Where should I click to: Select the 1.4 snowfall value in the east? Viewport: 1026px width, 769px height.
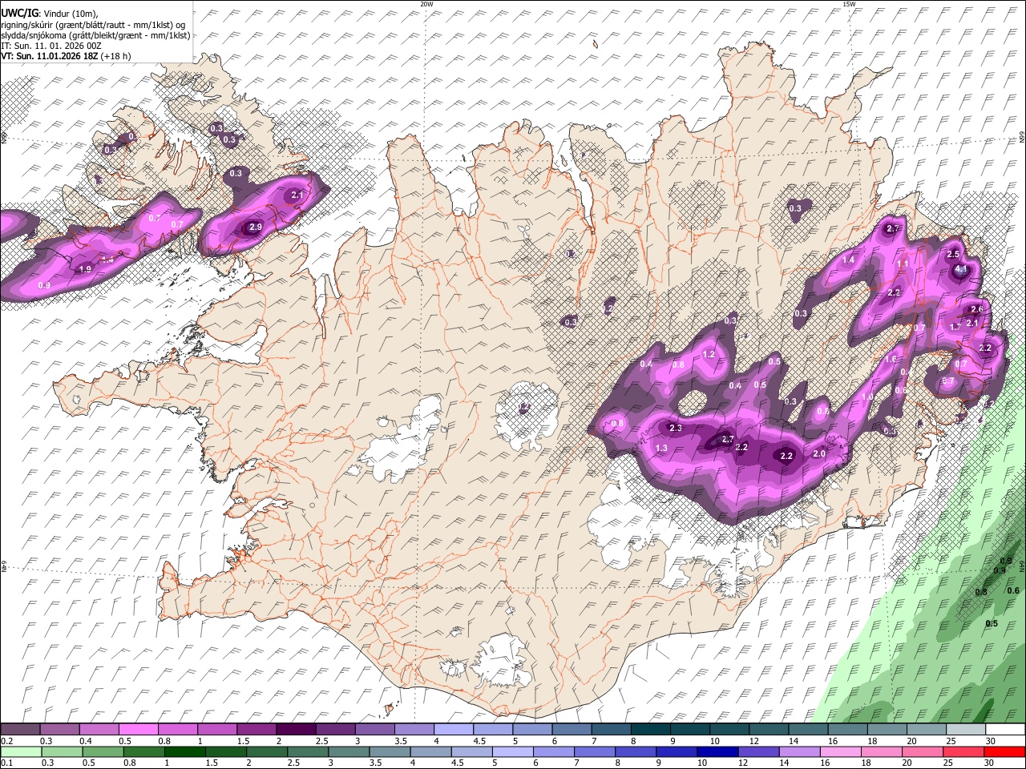coord(848,260)
